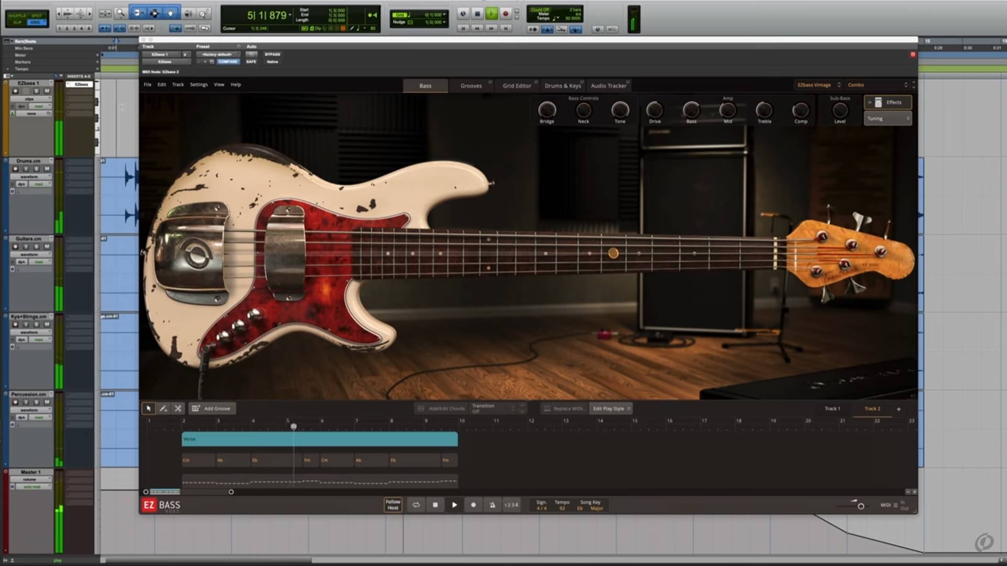The height and width of the screenshot is (566, 1007).
Task: Click the playhead marker in EZbass timeline
Action: point(294,427)
